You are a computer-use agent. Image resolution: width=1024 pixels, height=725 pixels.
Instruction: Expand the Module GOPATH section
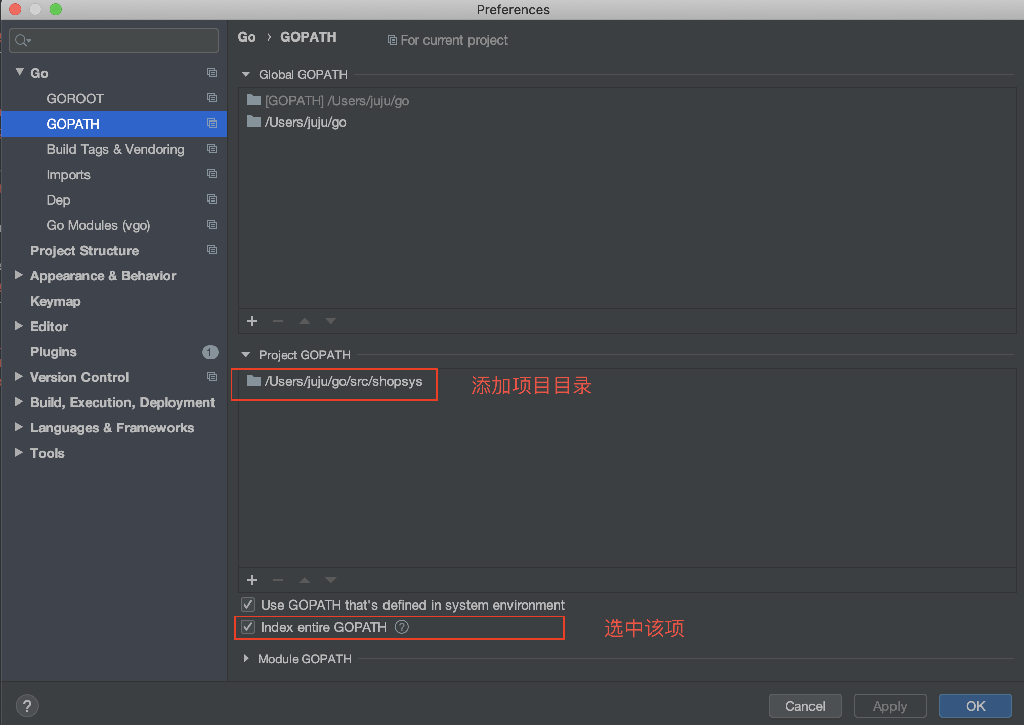click(246, 659)
